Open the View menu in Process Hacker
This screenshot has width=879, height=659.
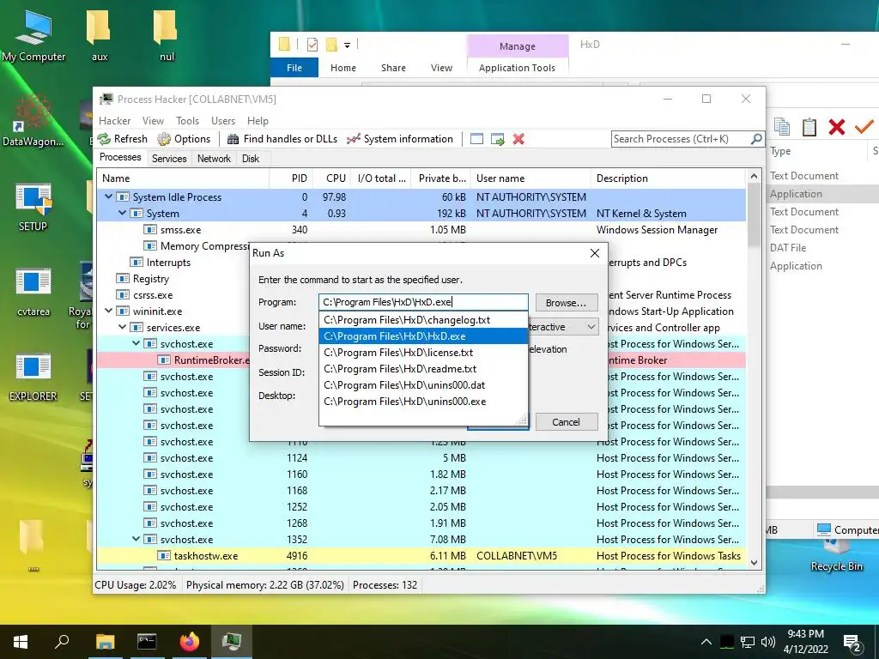point(153,120)
